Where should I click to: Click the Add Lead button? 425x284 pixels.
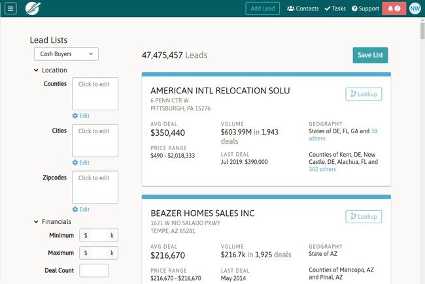tap(262, 8)
